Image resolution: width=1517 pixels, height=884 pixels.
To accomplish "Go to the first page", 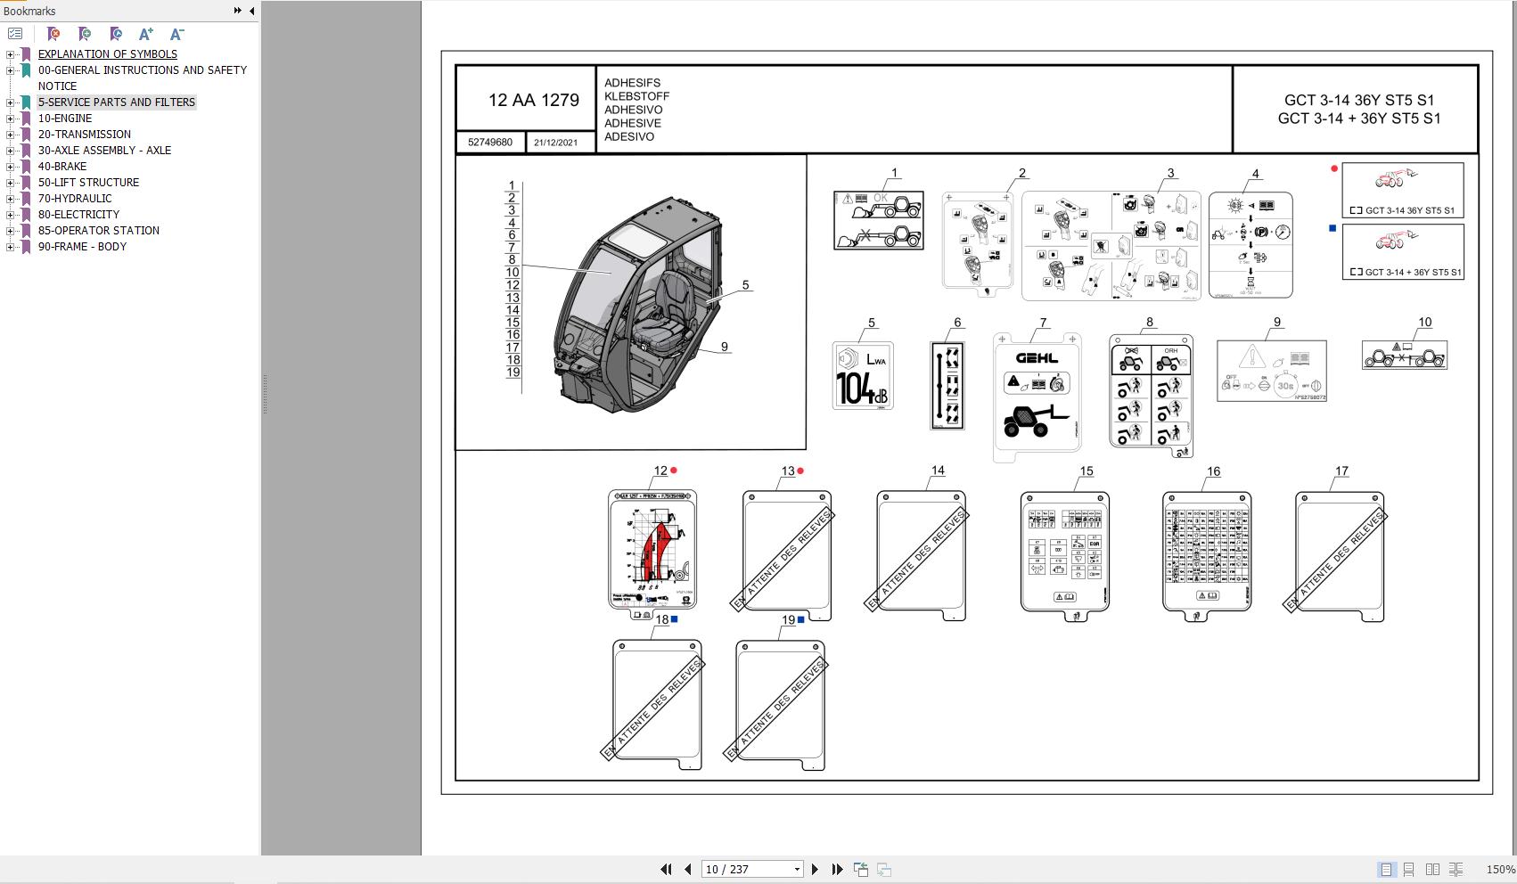I will (x=666, y=869).
